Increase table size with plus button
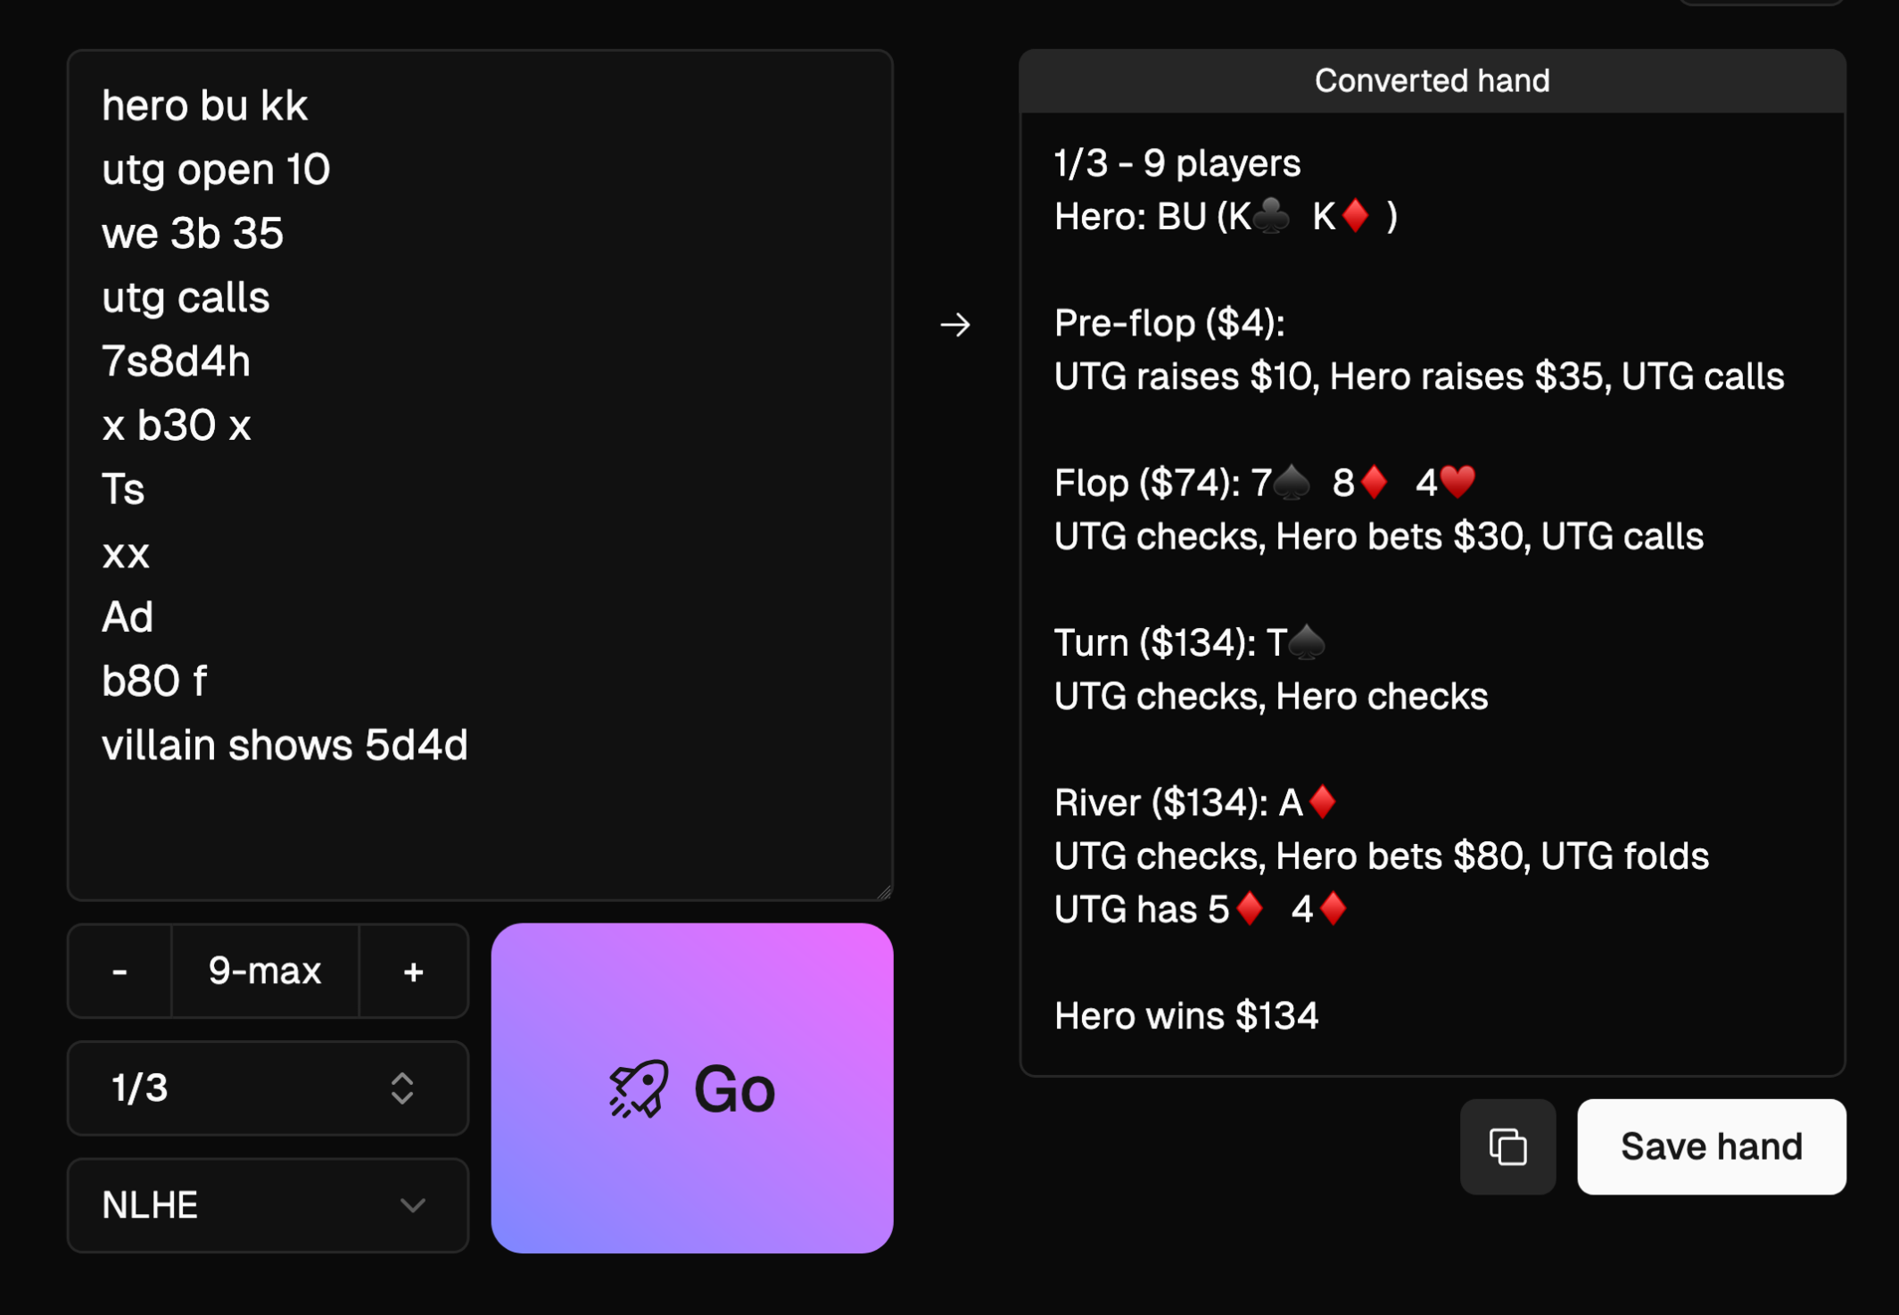Viewport: 1899px width, 1315px height. (x=413, y=971)
